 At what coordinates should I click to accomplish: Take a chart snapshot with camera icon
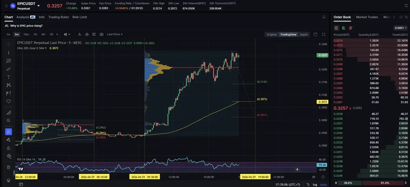[x=101, y=34]
